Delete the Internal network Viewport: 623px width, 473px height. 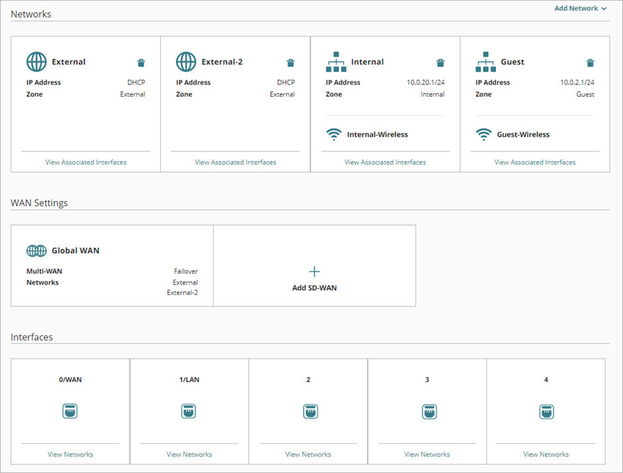[x=440, y=62]
